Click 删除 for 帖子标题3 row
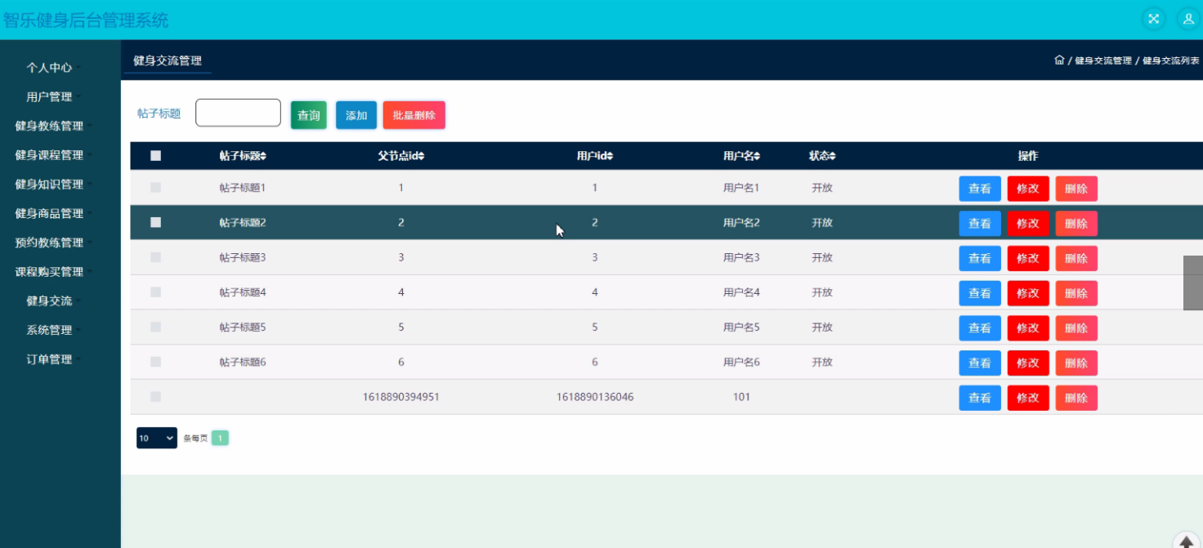 [x=1076, y=258]
